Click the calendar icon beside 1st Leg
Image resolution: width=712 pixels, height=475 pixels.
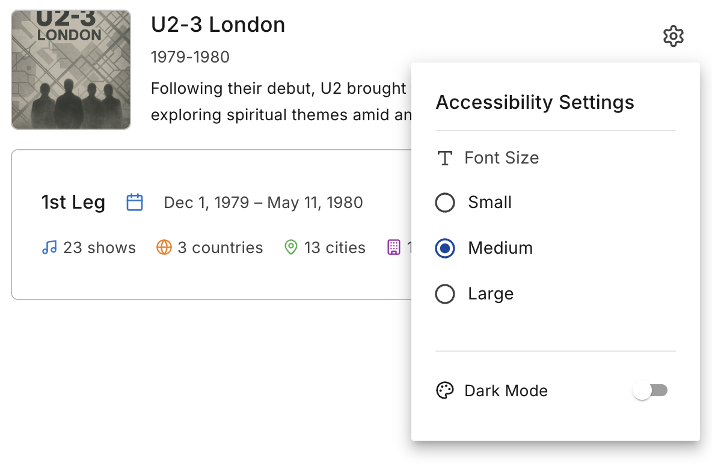(x=135, y=202)
